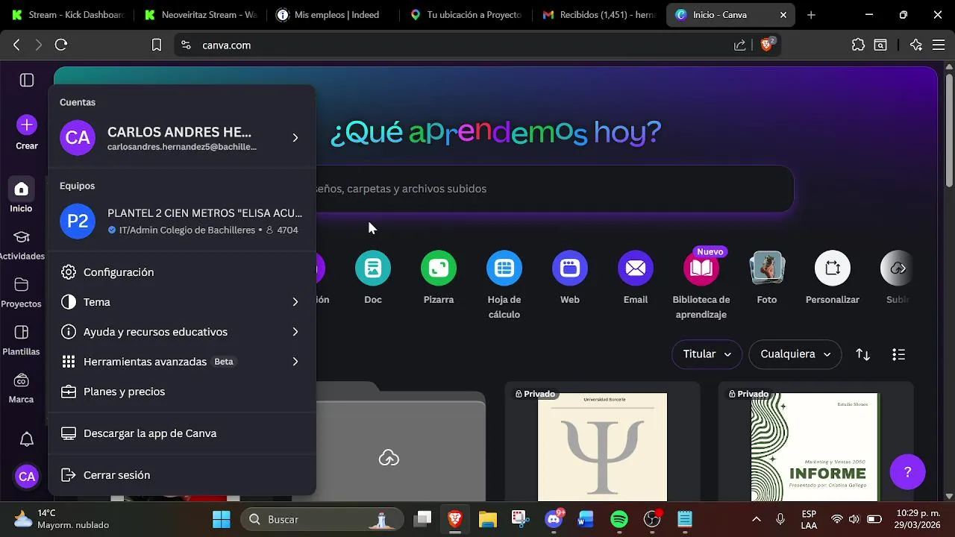Open browser extensions puzzle icon
Screen dimensions: 955x537
click(x=858, y=45)
